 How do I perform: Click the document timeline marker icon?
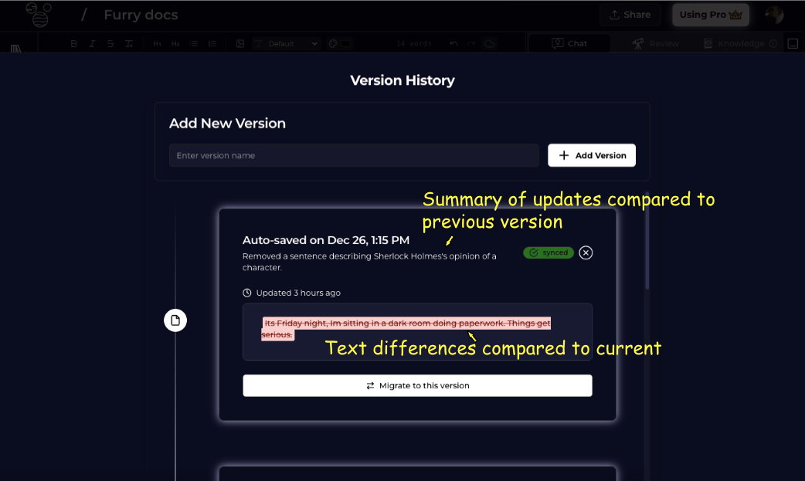[x=175, y=320]
